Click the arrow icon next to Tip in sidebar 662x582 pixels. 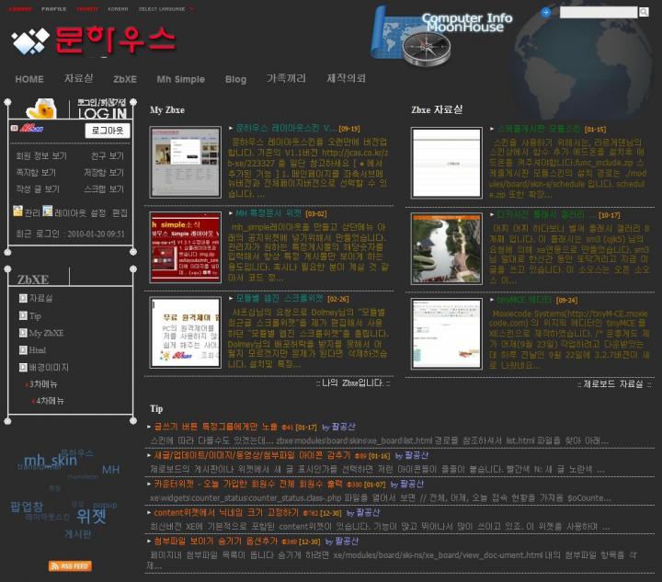23,315
